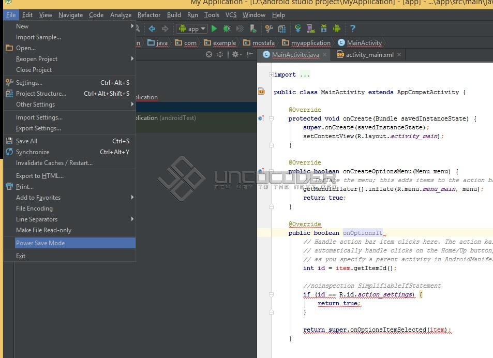This screenshot has width=493, height=358.
Task: Click Scroll from Source target icon
Action: pos(209,54)
